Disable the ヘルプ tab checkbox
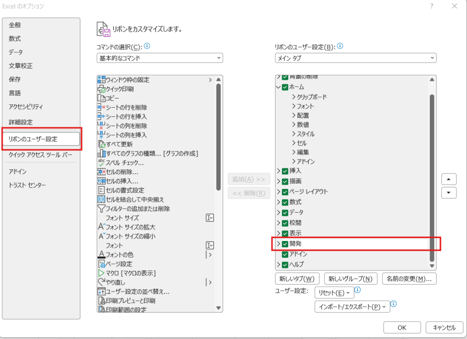Image resolution: width=467 pixels, height=339 pixels. (x=285, y=265)
